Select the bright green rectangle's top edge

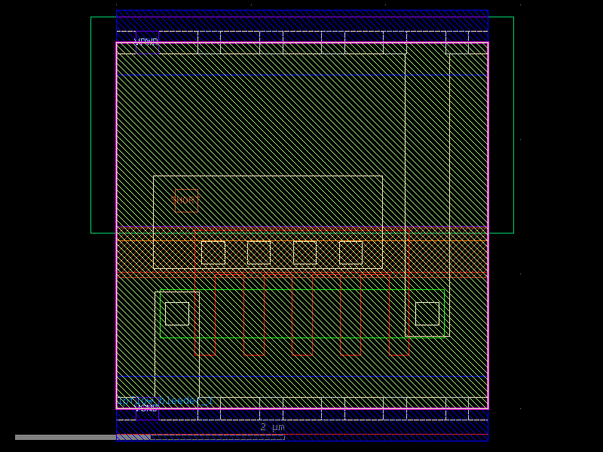[x=301, y=290]
